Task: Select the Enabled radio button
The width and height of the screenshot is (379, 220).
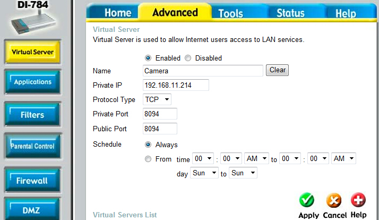Action: click(x=148, y=58)
